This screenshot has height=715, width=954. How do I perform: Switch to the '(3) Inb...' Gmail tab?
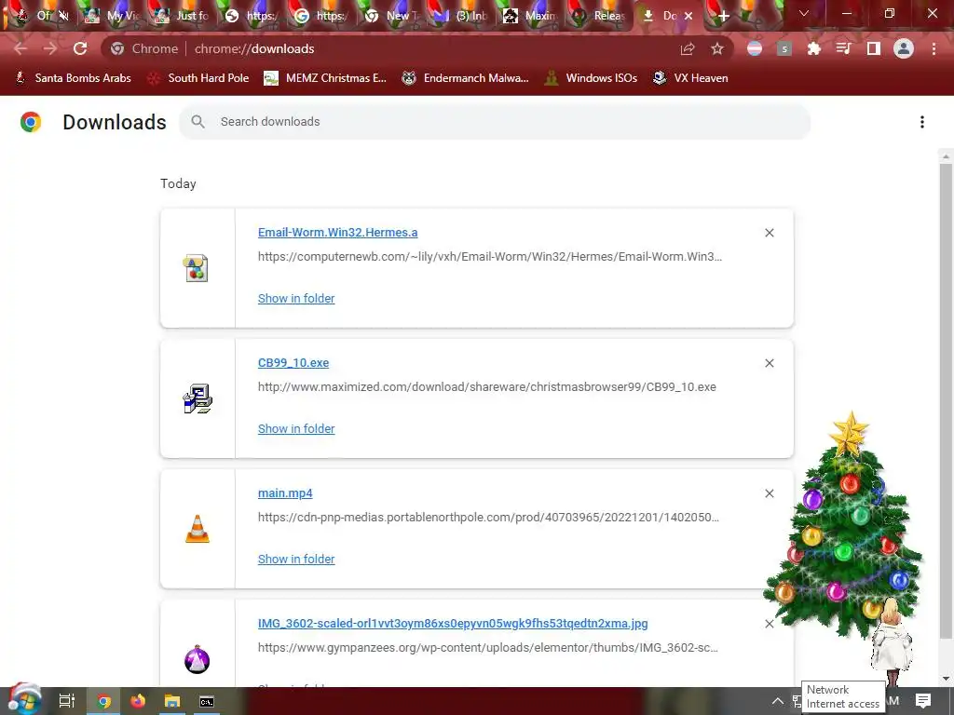point(460,16)
